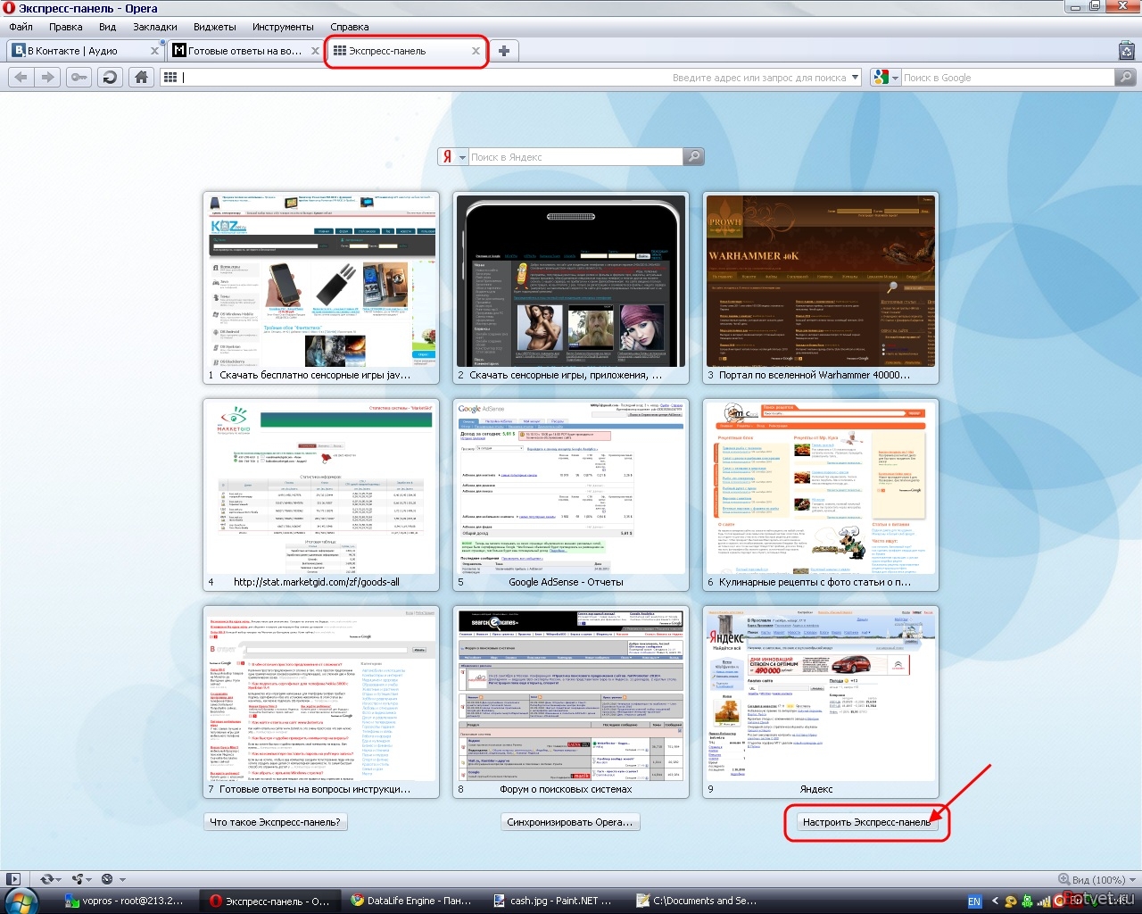Switch to DataLife Engine Chrome taskbar window
This screenshot has width=1142, height=914.
coord(412,902)
